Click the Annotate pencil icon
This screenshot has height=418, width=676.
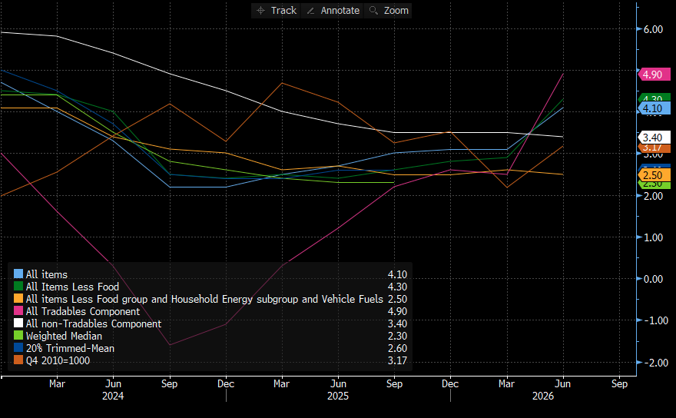(310, 11)
